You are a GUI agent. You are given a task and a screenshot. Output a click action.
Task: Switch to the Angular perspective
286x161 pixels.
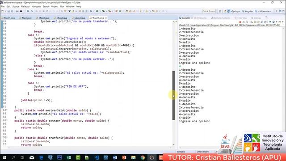tap(247, 11)
